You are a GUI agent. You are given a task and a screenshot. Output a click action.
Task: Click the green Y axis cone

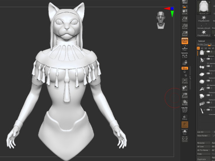pos(172,14)
